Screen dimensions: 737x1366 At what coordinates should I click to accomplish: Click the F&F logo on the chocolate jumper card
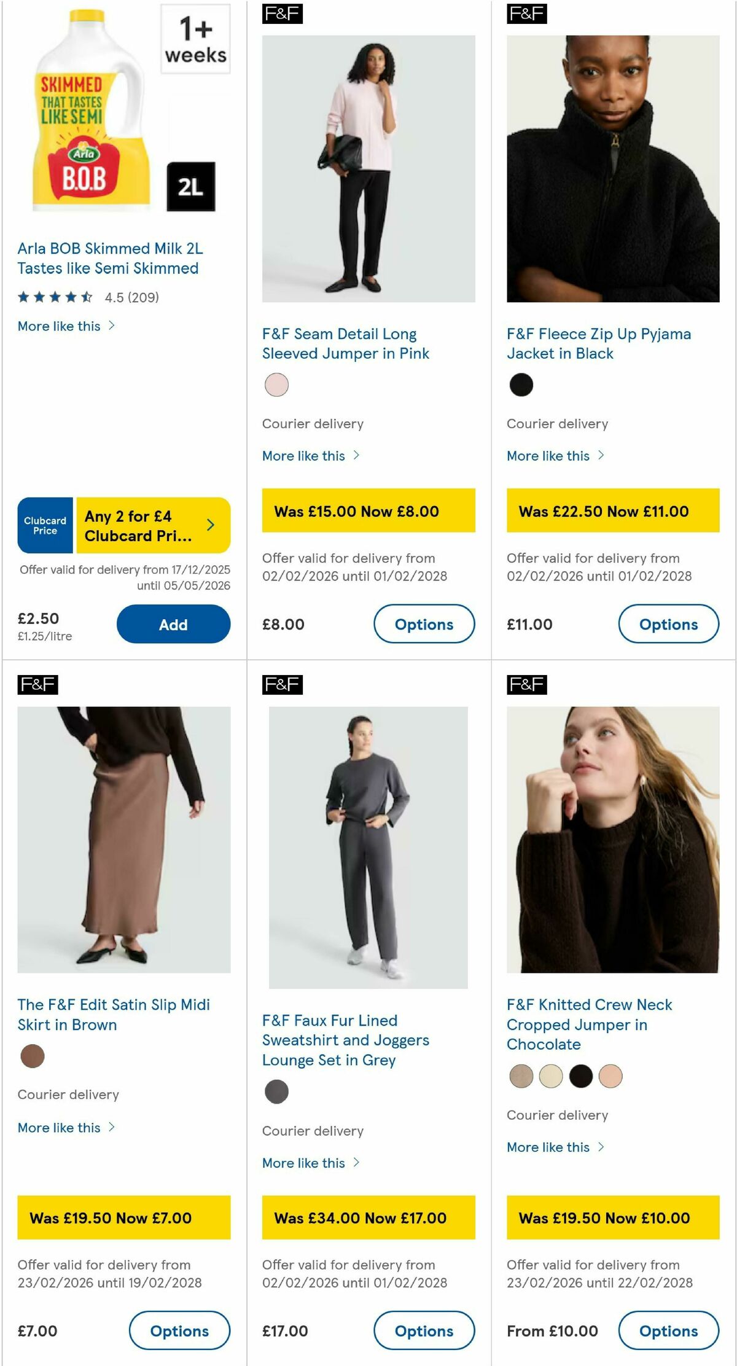tap(528, 684)
